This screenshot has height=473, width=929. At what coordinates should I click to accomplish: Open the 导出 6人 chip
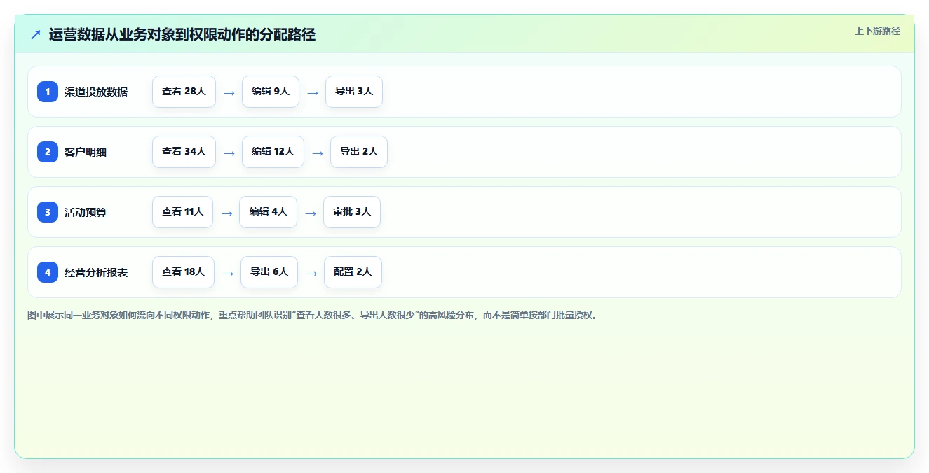pos(269,272)
